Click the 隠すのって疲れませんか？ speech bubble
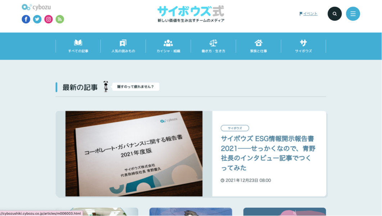The width and height of the screenshot is (382, 216). coord(136,87)
